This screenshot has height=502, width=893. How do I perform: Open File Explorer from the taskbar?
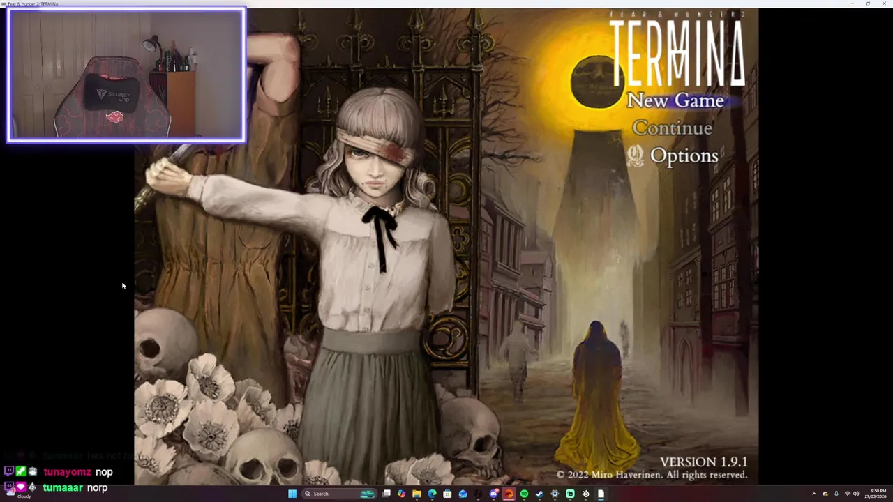(417, 494)
